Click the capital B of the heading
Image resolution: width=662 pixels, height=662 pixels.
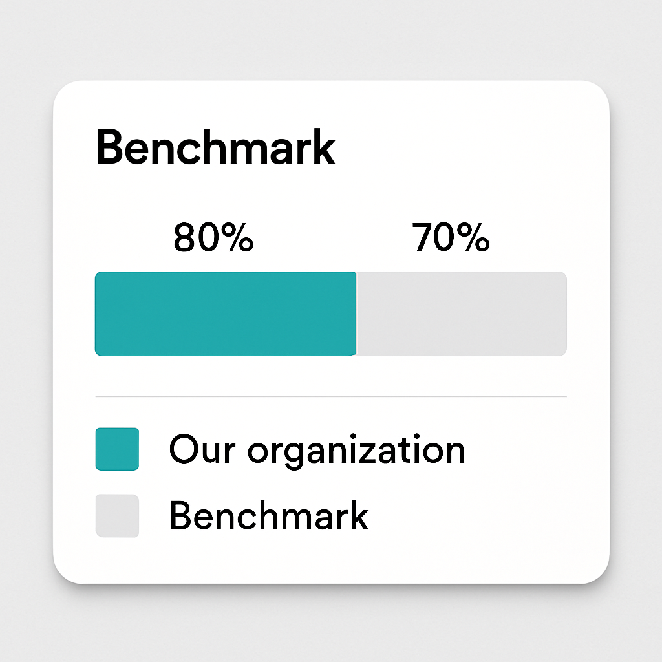(110, 147)
